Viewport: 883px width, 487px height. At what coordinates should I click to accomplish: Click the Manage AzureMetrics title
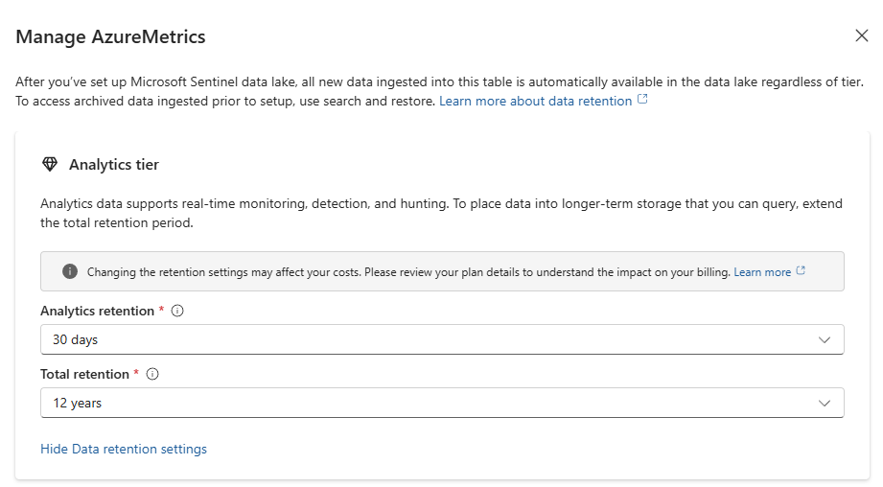click(x=110, y=36)
